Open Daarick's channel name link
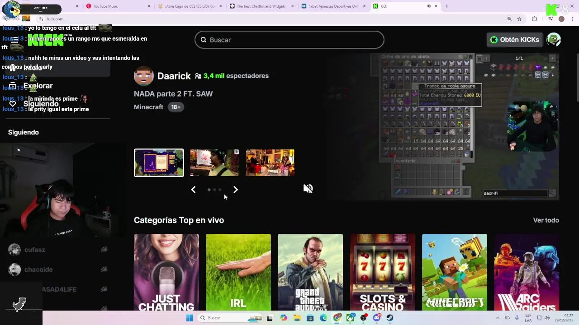 point(174,76)
